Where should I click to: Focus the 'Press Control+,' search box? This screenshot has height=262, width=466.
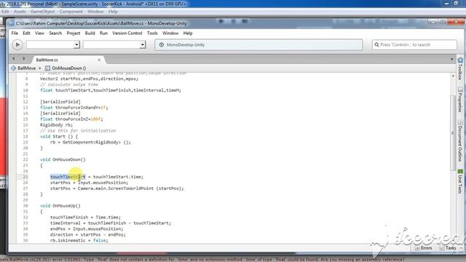tap(414, 44)
